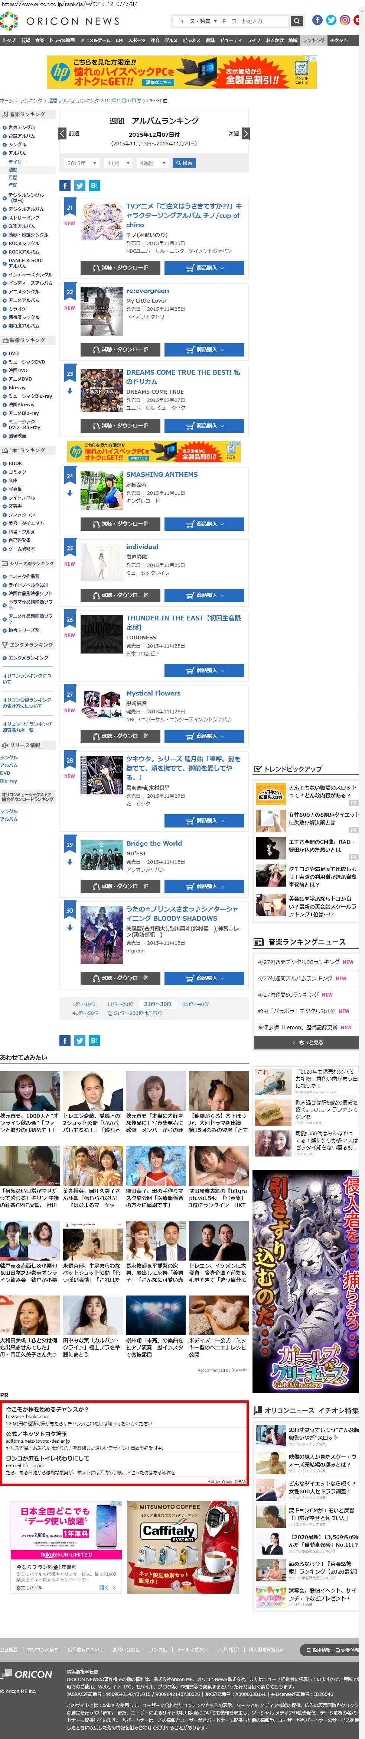Expand デジタルアルバム plus icon in sidebar
Image resolution: width=365 pixels, height=1739 pixels.
click(x=4, y=209)
